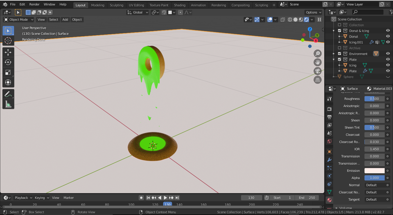The width and height of the screenshot is (393, 215).
Task: Click the auto keying record button
Action: (141, 198)
